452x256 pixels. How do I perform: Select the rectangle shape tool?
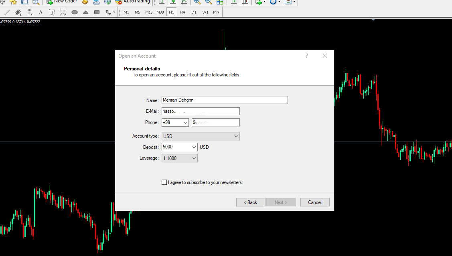(97, 12)
